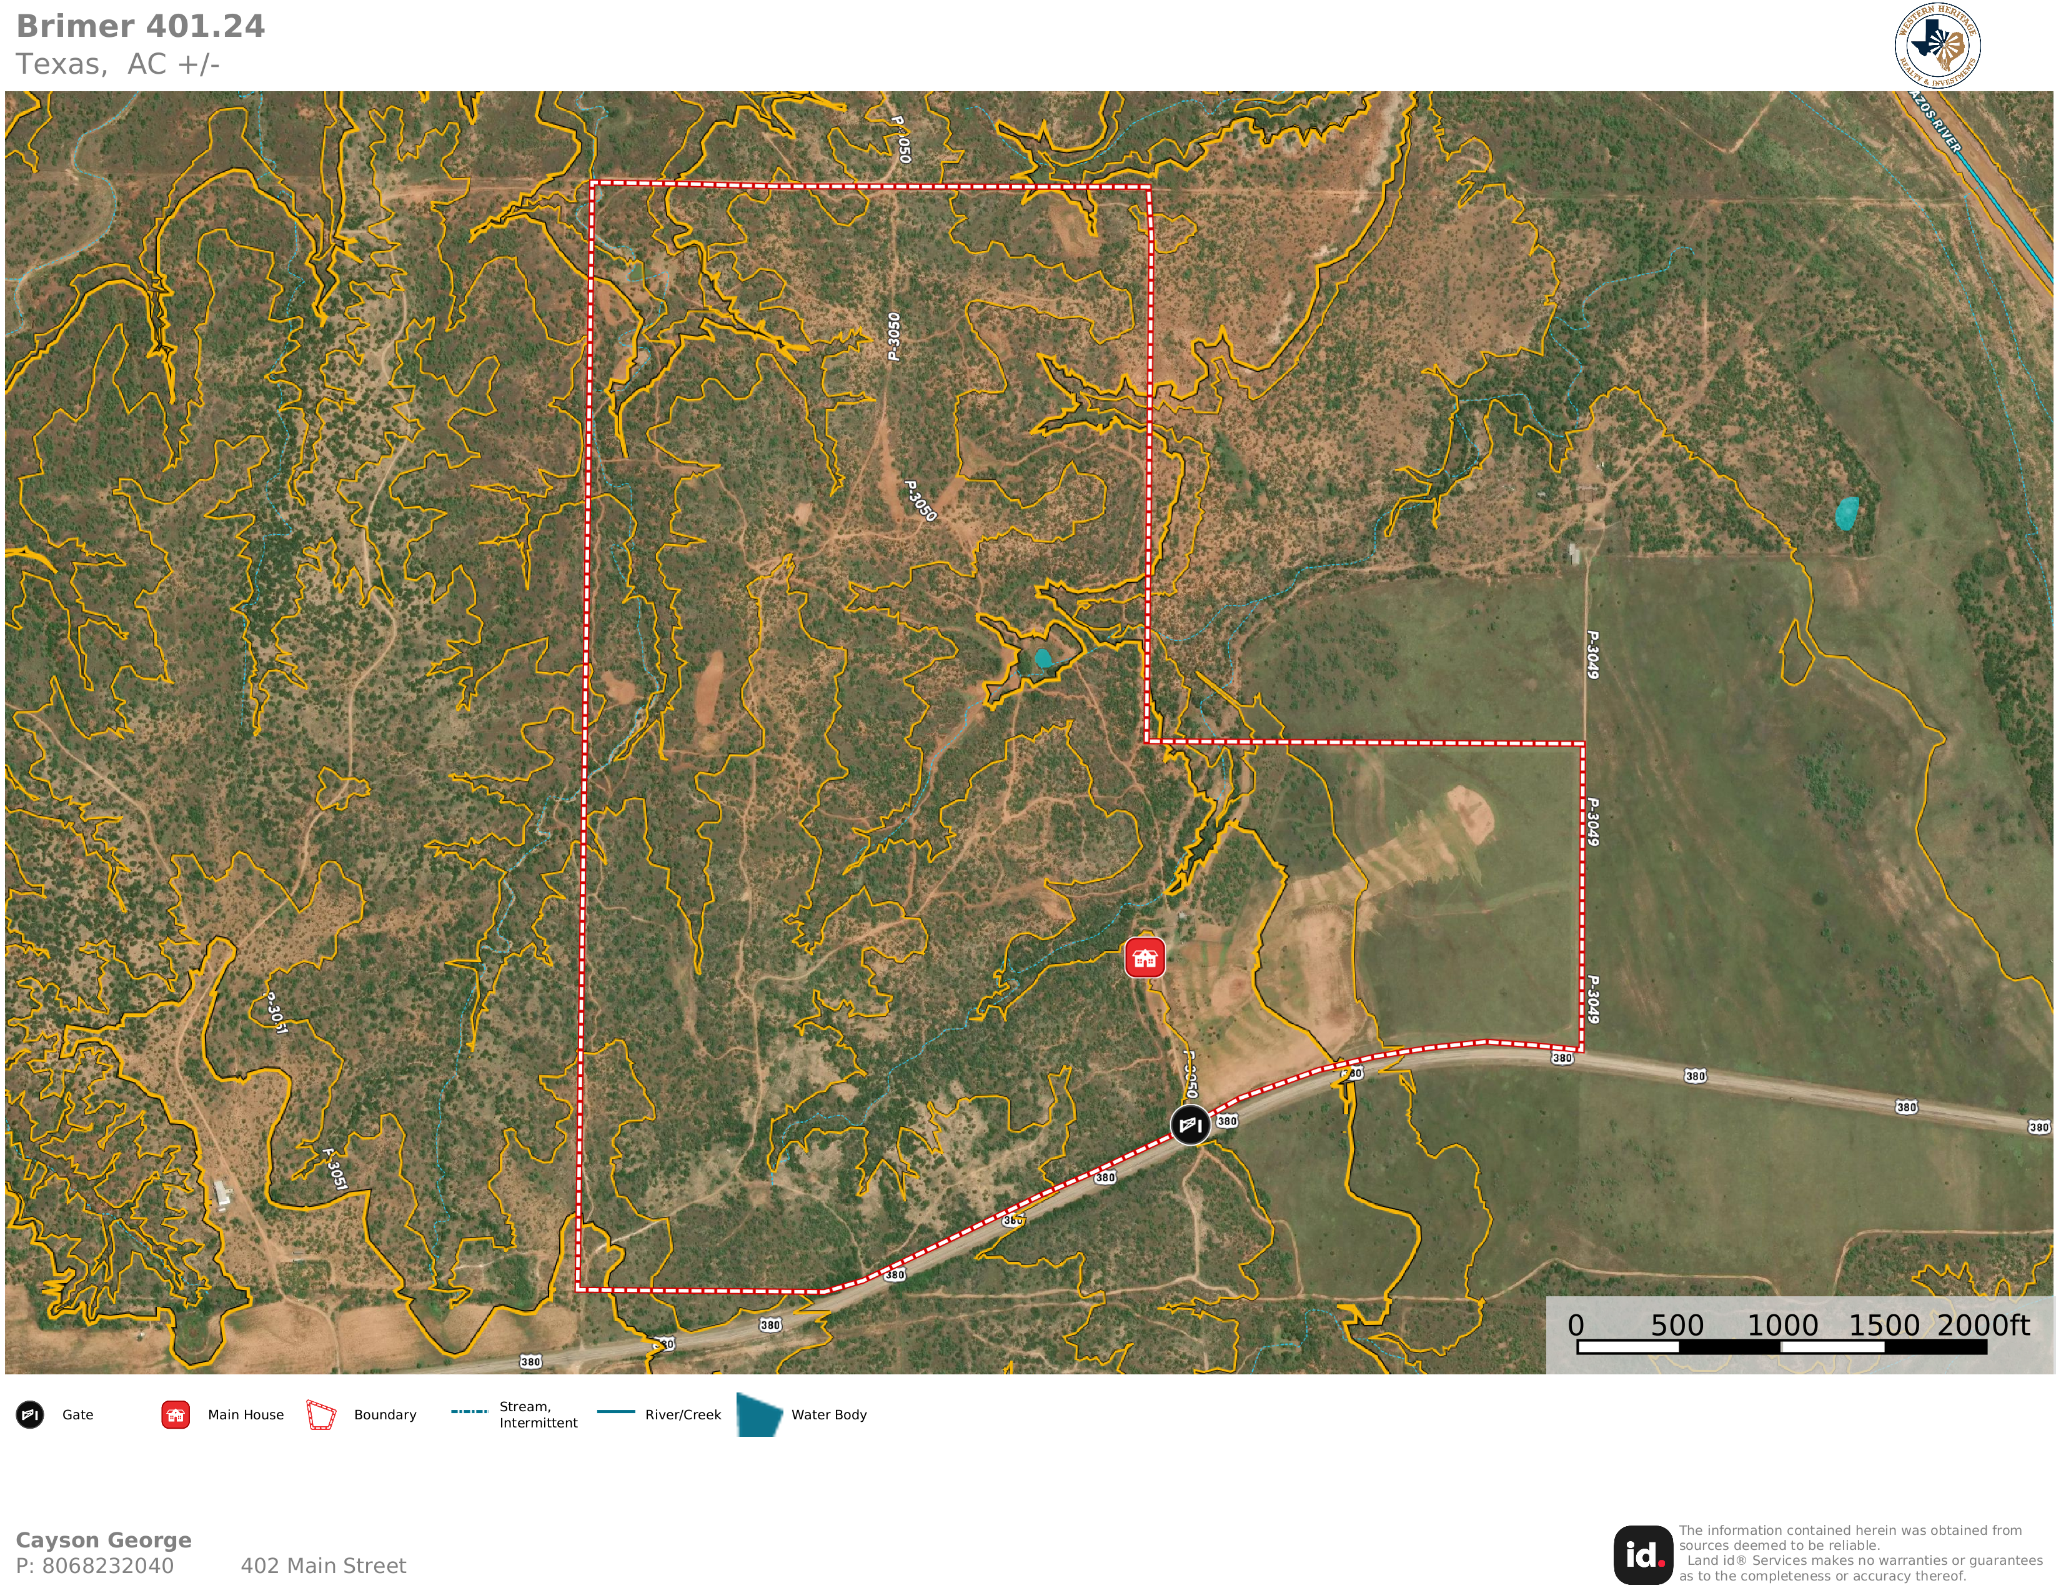Click the red Boundary polygon legend icon
2061x1593 pixels.
321,1414
